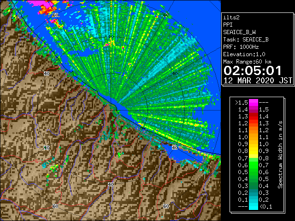Click the '60' ring label at bottom-left land
This screenshot has width=295, height=221.
[55, 206]
